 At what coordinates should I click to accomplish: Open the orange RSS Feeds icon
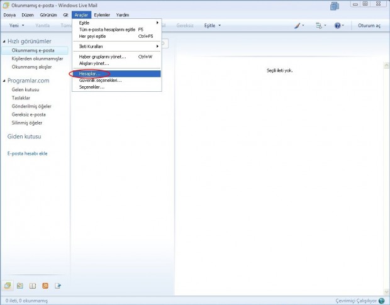tap(45, 286)
